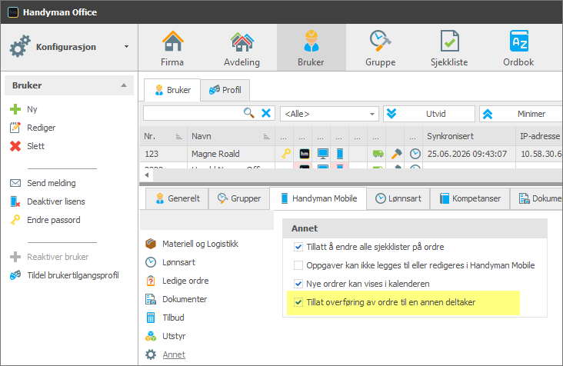This screenshot has height=366, width=563.
Task: Click the grid's left scroll arrow
Action: pos(146,175)
